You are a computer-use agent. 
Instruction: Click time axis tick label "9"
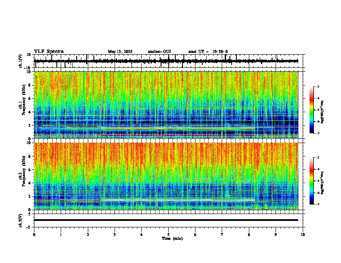click(x=276, y=235)
